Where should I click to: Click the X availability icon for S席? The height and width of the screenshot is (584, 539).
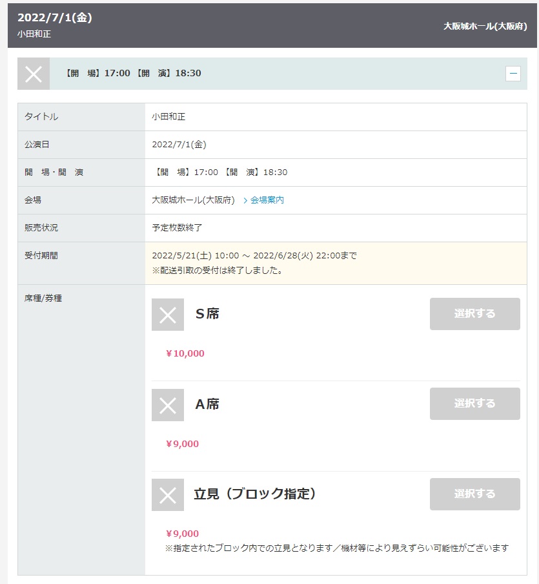point(167,315)
